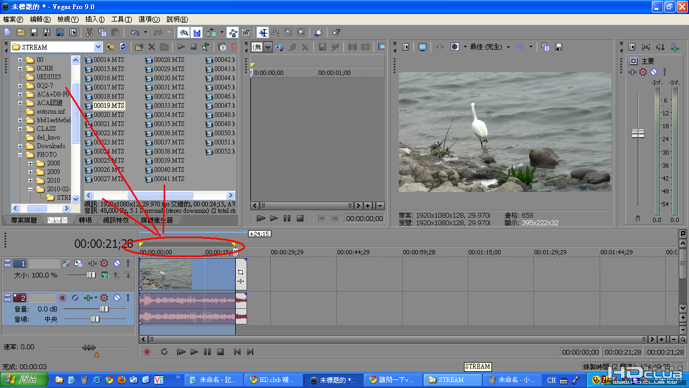Arm audio track 2 for recording
Image resolution: width=689 pixels, height=388 pixels.
pos(62,297)
